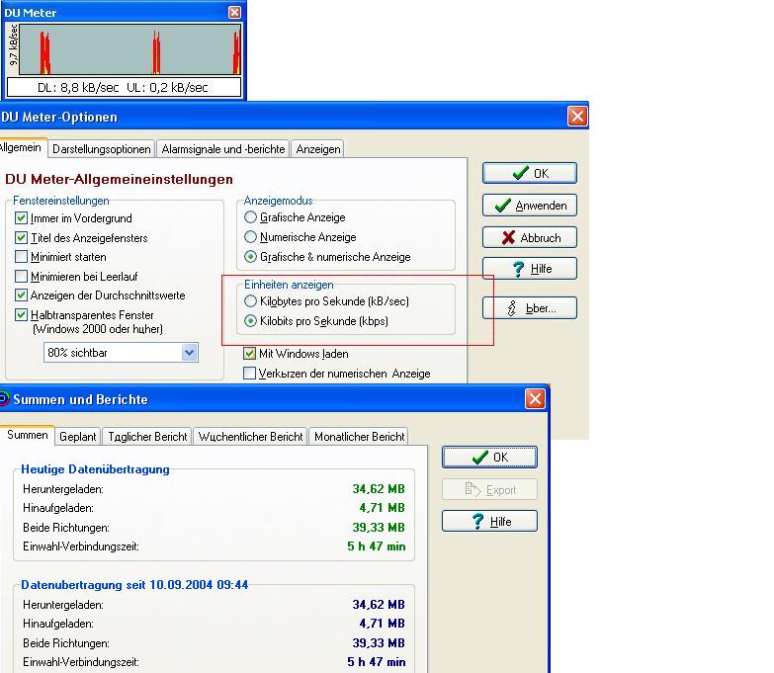This screenshot has width=774, height=673.
Task: Click Heutige Datenübertragung connection time 5 h 47 min
Action: 377,547
